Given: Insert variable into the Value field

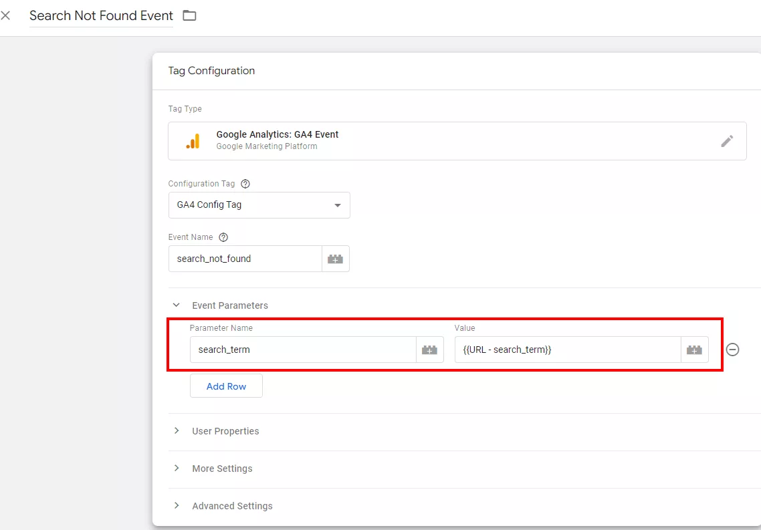Looking at the screenshot, I should [x=695, y=350].
